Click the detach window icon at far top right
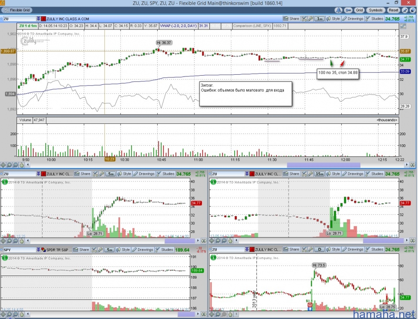 coord(412,10)
